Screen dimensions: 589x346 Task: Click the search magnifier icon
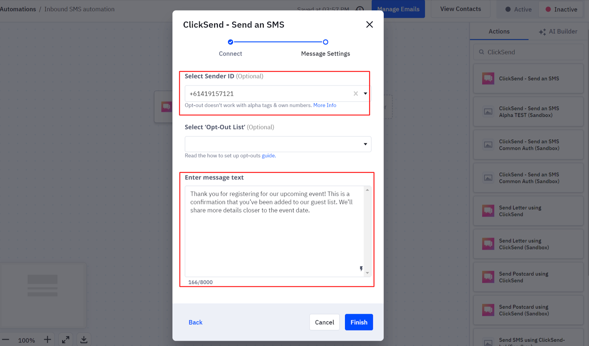(482, 52)
